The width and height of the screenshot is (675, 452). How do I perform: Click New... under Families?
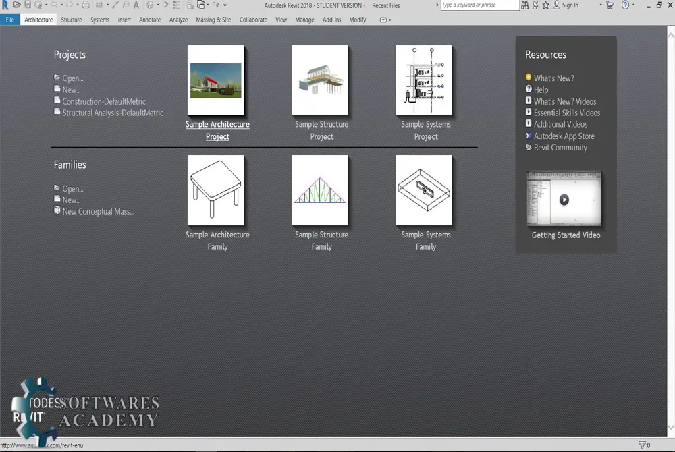[72, 200]
